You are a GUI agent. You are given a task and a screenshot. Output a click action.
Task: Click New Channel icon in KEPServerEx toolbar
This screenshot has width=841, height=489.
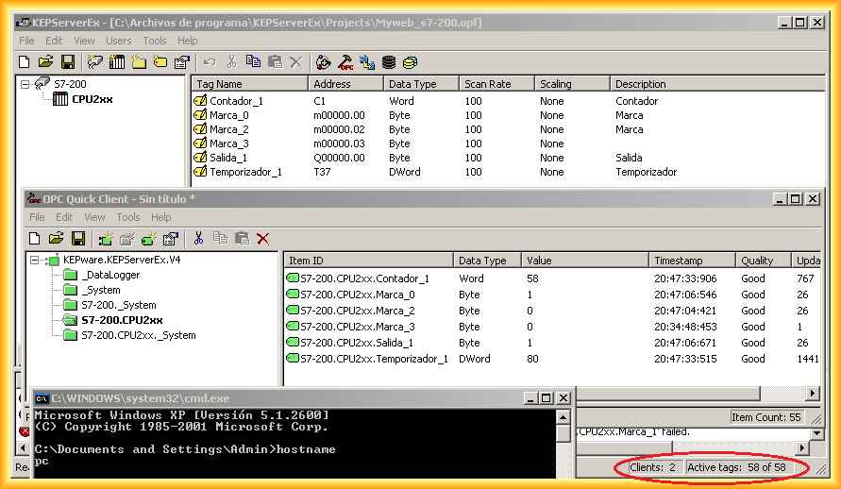point(94,62)
